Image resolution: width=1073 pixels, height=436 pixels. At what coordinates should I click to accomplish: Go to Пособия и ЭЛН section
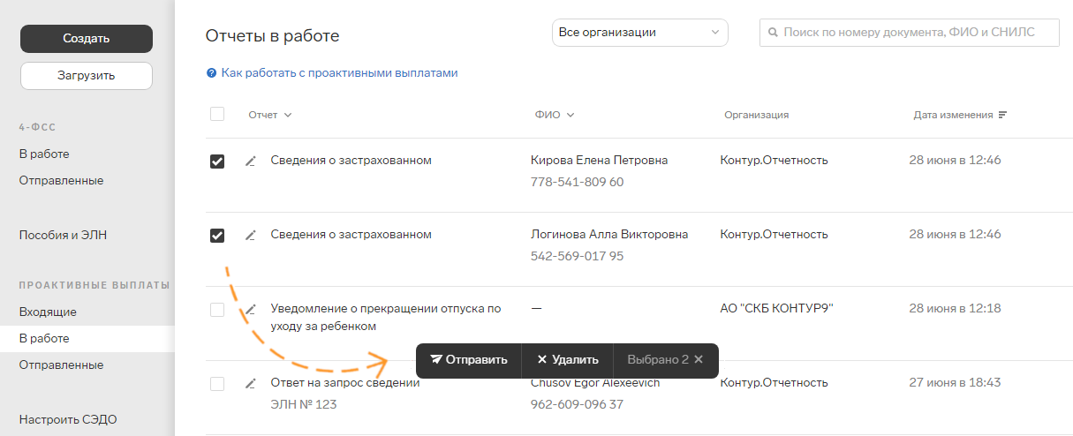point(63,236)
